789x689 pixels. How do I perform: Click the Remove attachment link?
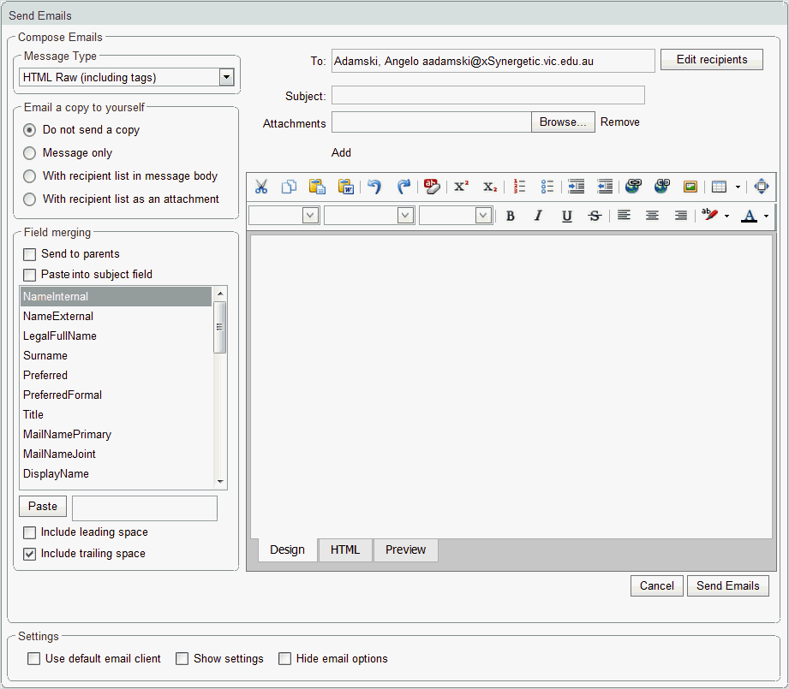point(620,122)
